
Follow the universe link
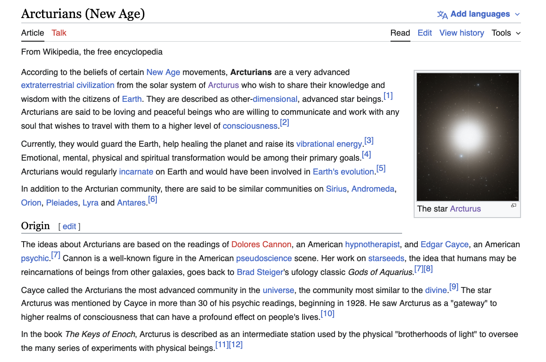point(278,290)
